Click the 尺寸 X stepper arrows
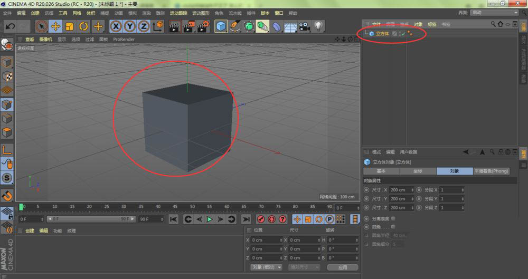This screenshot has height=279, width=528. [411, 190]
